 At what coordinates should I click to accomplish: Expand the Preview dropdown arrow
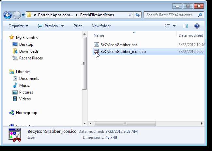tap(63, 26)
